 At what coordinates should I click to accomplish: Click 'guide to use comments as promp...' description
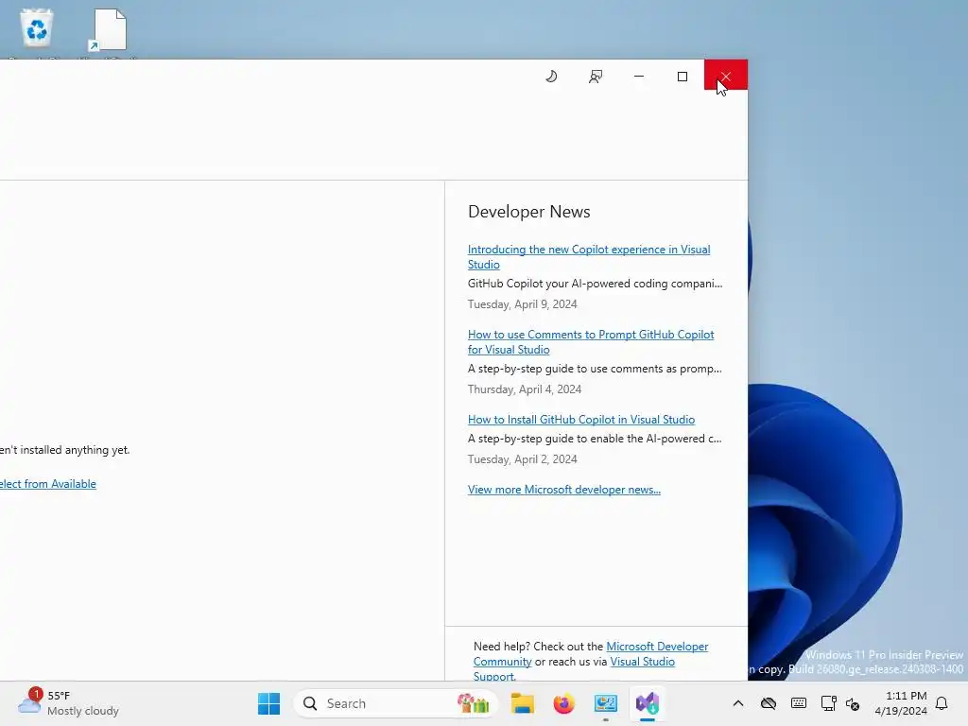(x=595, y=370)
